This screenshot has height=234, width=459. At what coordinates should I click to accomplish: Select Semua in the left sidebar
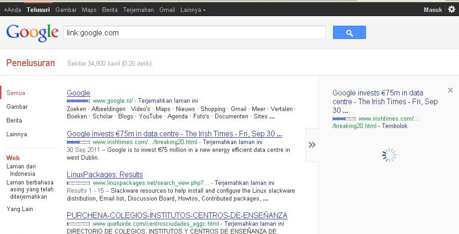[16, 93]
